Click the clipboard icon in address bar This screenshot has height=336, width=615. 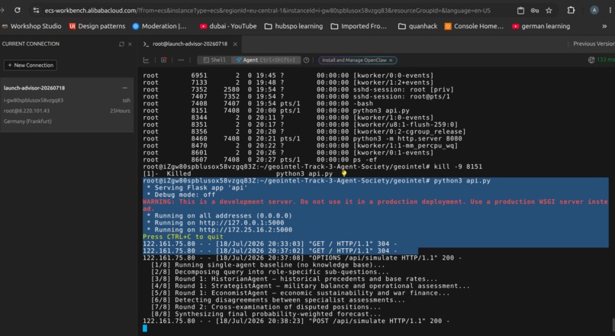pyautogui.click(x=520, y=11)
